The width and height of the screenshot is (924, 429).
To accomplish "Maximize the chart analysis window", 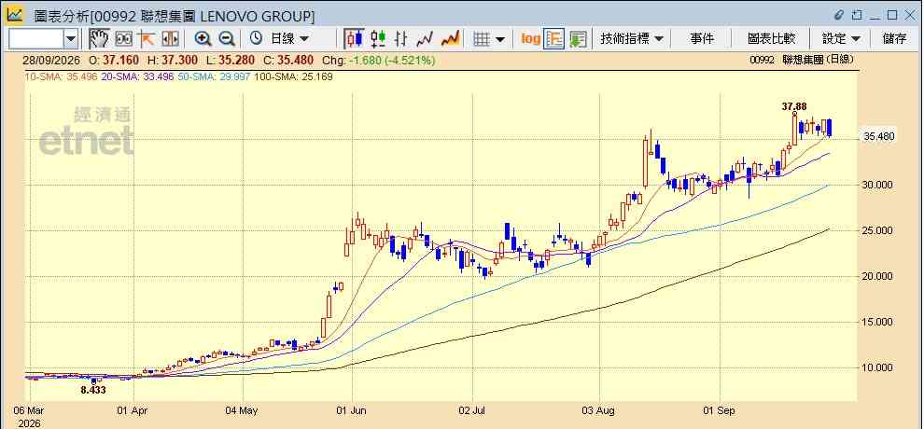I will pyautogui.click(x=892, y=15).
